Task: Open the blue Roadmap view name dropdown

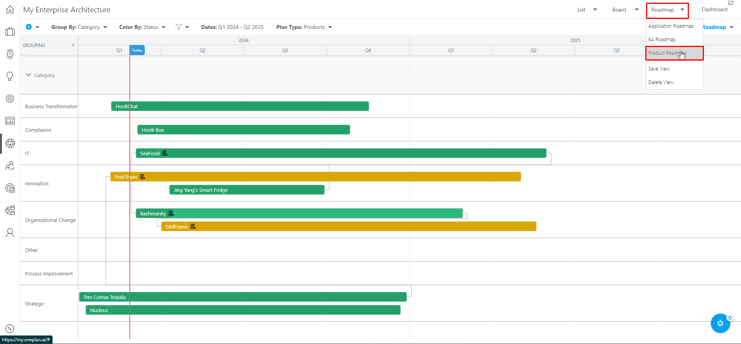Action: [x=718, y=27]
